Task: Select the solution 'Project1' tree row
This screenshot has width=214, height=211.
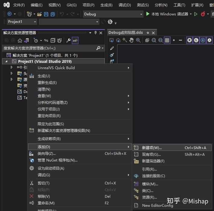Action: (x=53, y=56)
